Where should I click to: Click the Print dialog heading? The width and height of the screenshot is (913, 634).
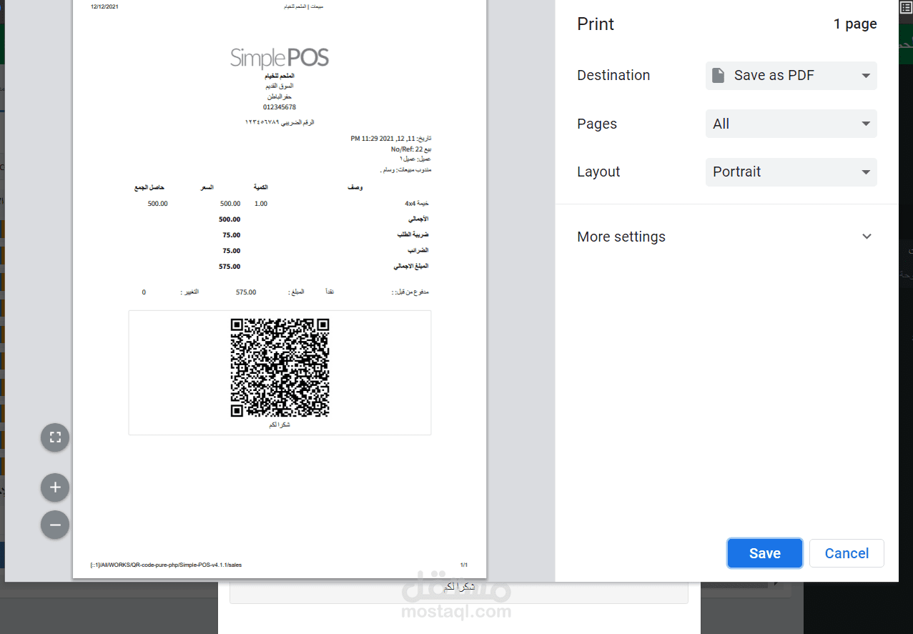click(x=596, y=24)
